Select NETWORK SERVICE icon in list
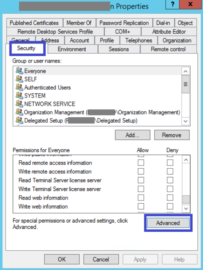 tap(19, 104)
